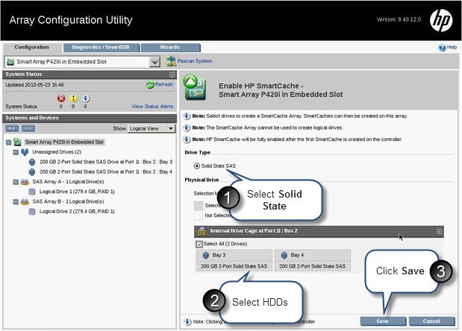Image resolution: width=462 pixels, height=331 pixels.
Task: Click the blue informational alerts icon
Action: (x=85, y=98)
